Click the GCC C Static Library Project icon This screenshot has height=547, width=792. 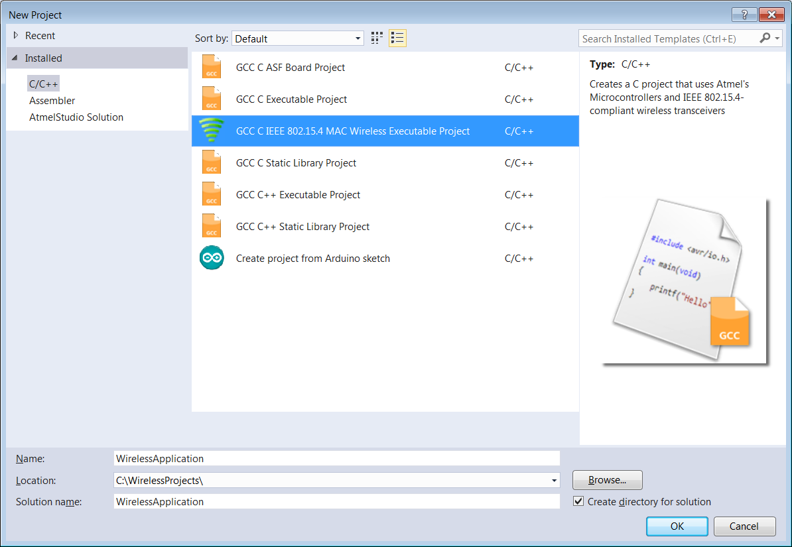coord(212,162)
